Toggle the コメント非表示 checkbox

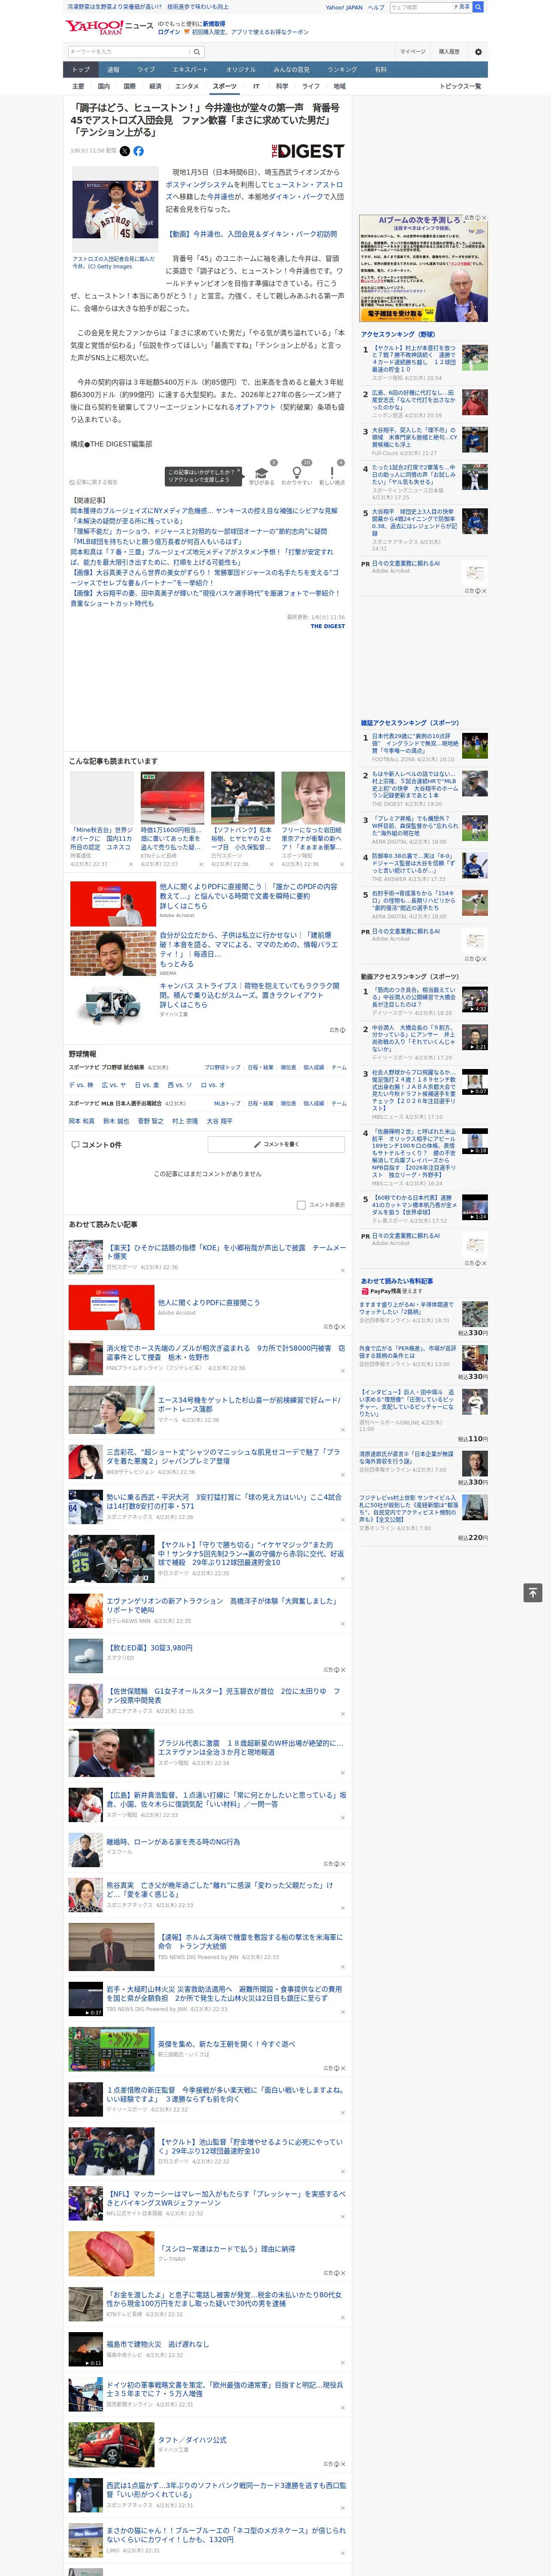301,1205
